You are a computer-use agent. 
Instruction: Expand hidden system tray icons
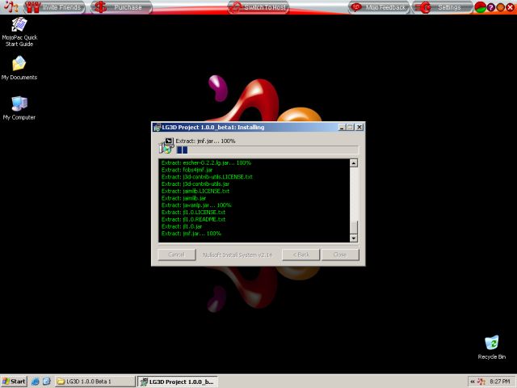coord(470,381)
